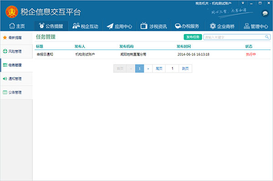This screenshot has width=273, height=181.
Task: Click 机构测试账户 in the task row
Action: pyautogui.click(x=85, y=55)
